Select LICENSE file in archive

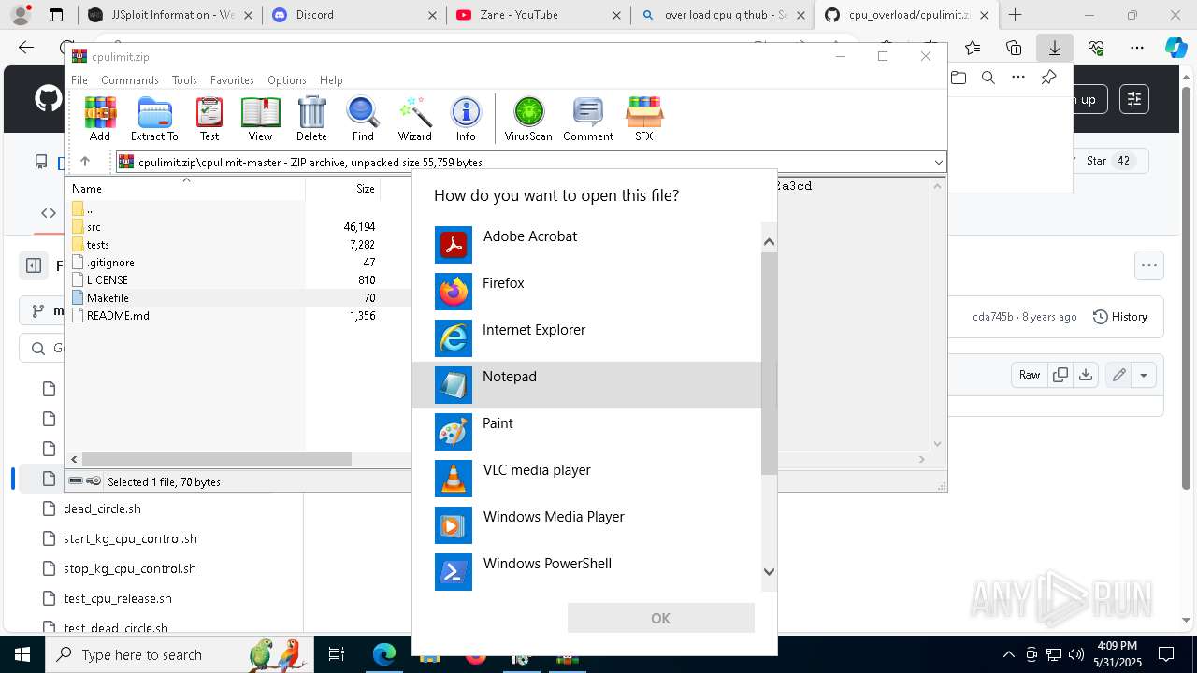(x=108, y=280)
